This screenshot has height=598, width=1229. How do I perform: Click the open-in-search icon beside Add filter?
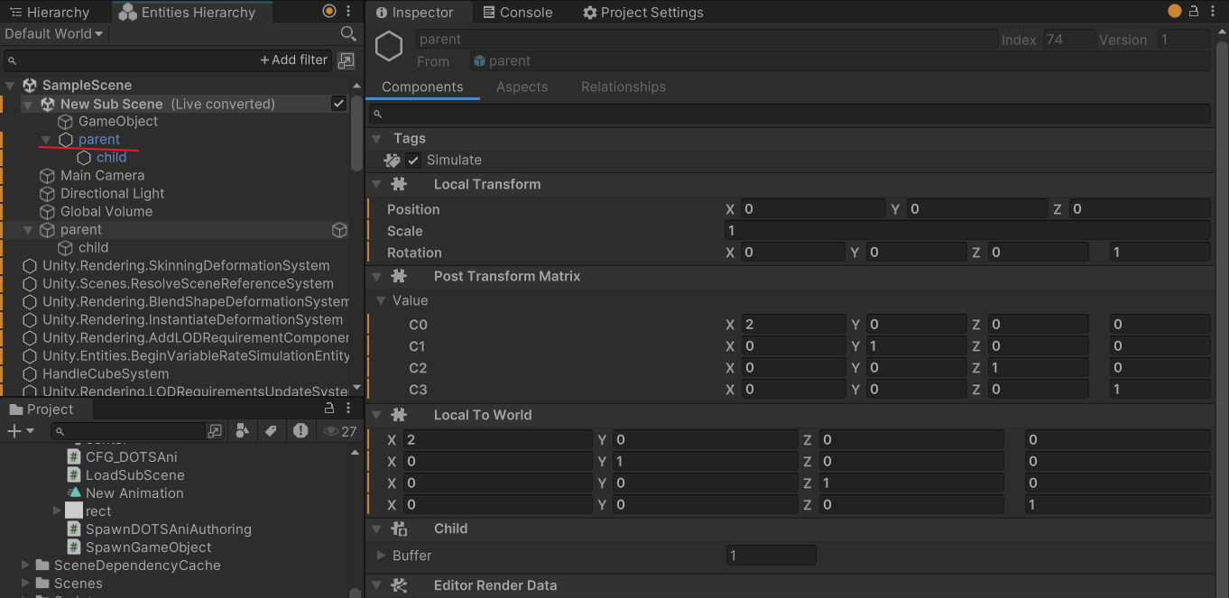346,60
